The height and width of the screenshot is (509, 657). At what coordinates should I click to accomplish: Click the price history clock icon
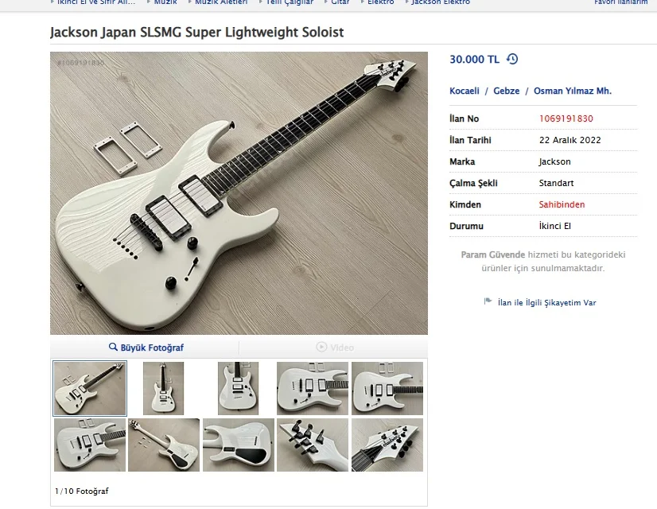tap(512, 59)
